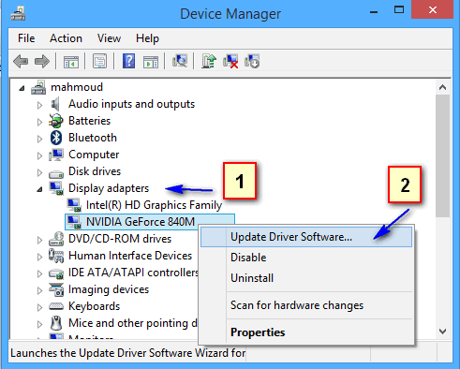Select the Bluetooth label
This screenshot has height=369, width=460.
(x=93, y=138)
